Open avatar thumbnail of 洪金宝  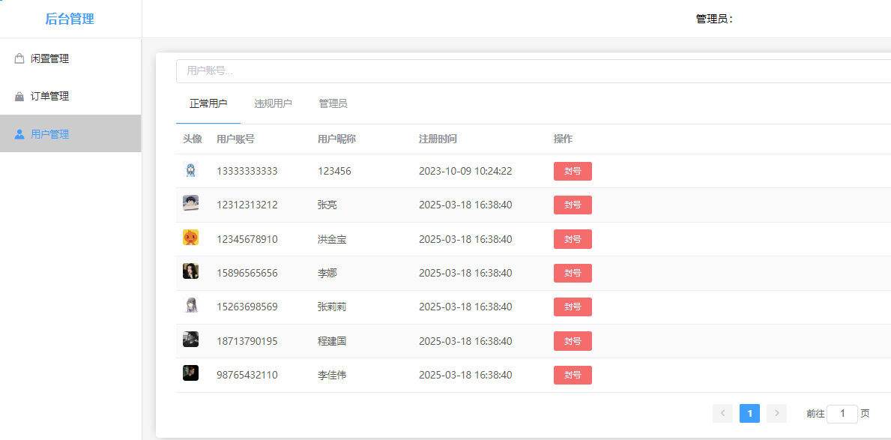191,238
